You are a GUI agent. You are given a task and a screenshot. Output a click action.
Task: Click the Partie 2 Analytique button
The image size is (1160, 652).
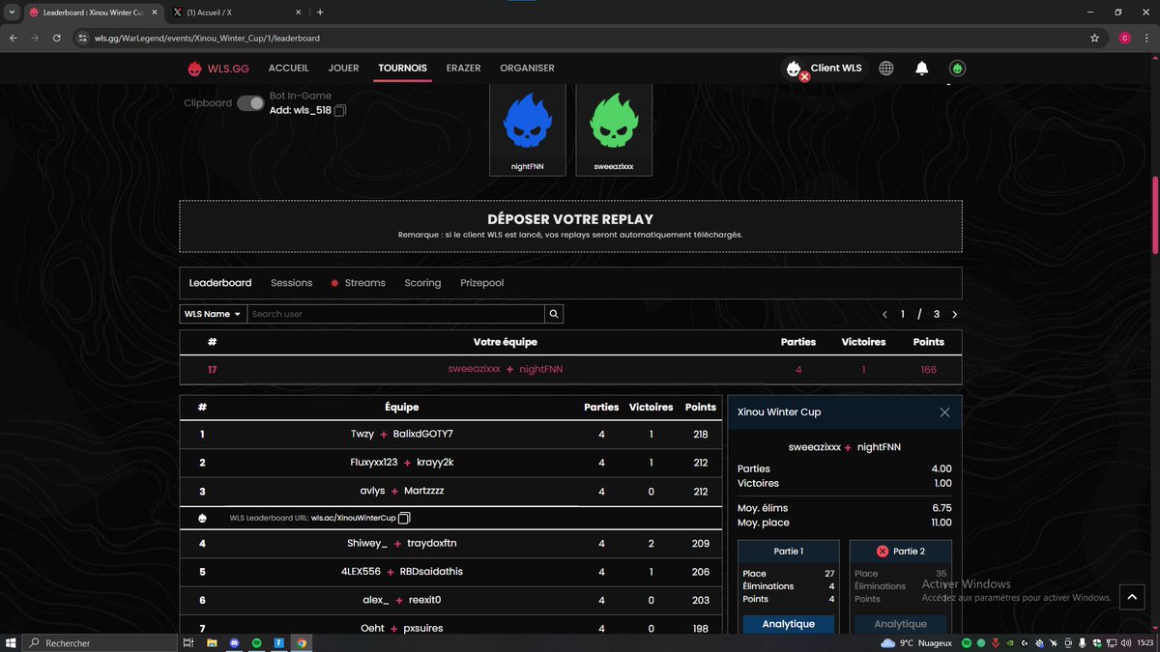[x=900, y=624]
